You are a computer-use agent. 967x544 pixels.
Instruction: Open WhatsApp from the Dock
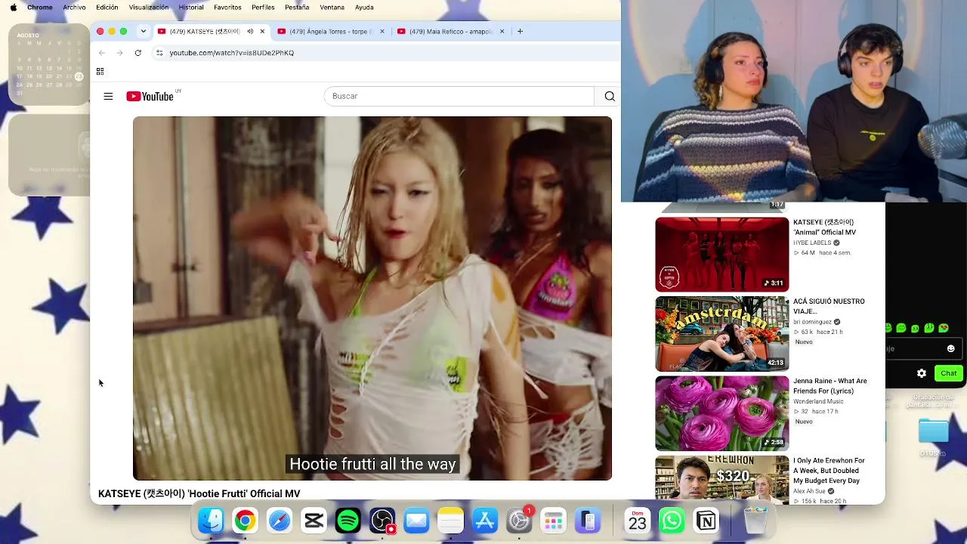pyautogui.click(x=672, y=521)
